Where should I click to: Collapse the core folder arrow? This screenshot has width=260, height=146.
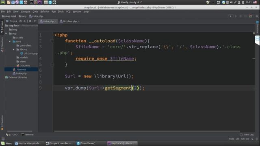click(x=10, y=41)
